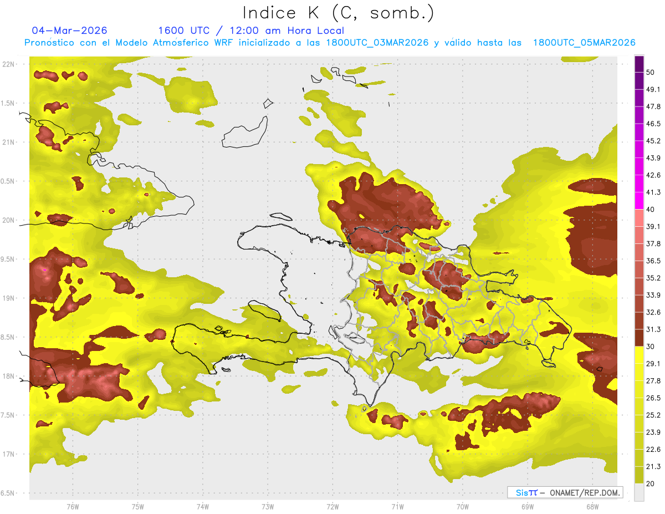Click the legend value '39.1'
This screenshot has height=514, width=665.
653,226
